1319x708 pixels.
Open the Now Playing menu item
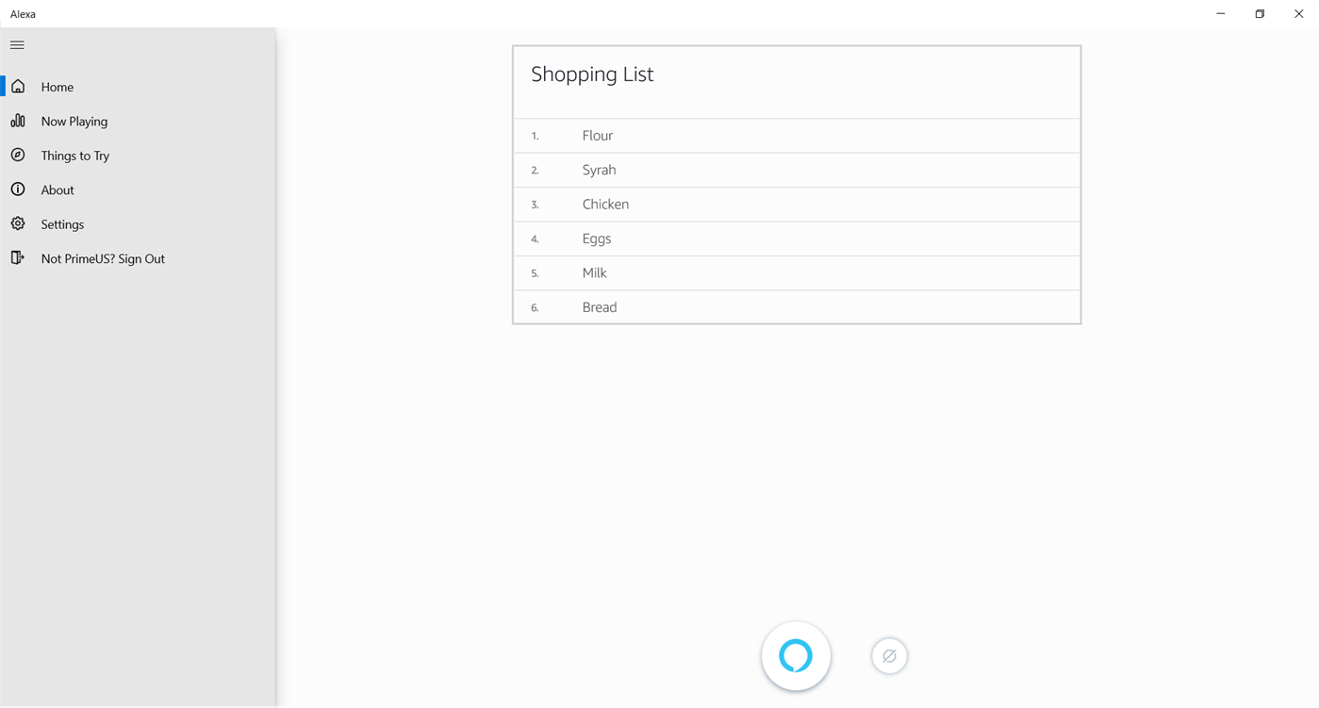(x=74, y=122)
